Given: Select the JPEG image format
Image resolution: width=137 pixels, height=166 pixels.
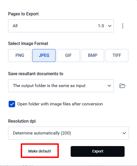Looking at the screenshot, I should 44,56.
